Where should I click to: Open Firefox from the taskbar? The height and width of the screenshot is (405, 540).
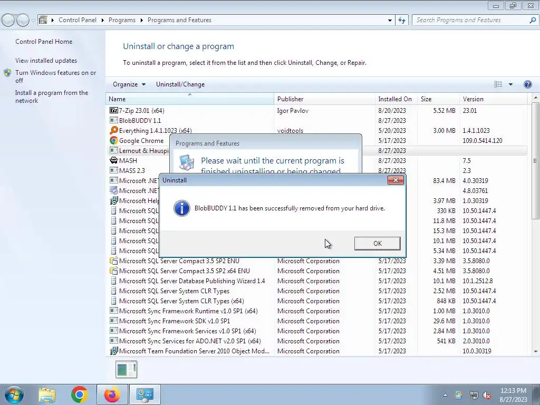[112, 394]
